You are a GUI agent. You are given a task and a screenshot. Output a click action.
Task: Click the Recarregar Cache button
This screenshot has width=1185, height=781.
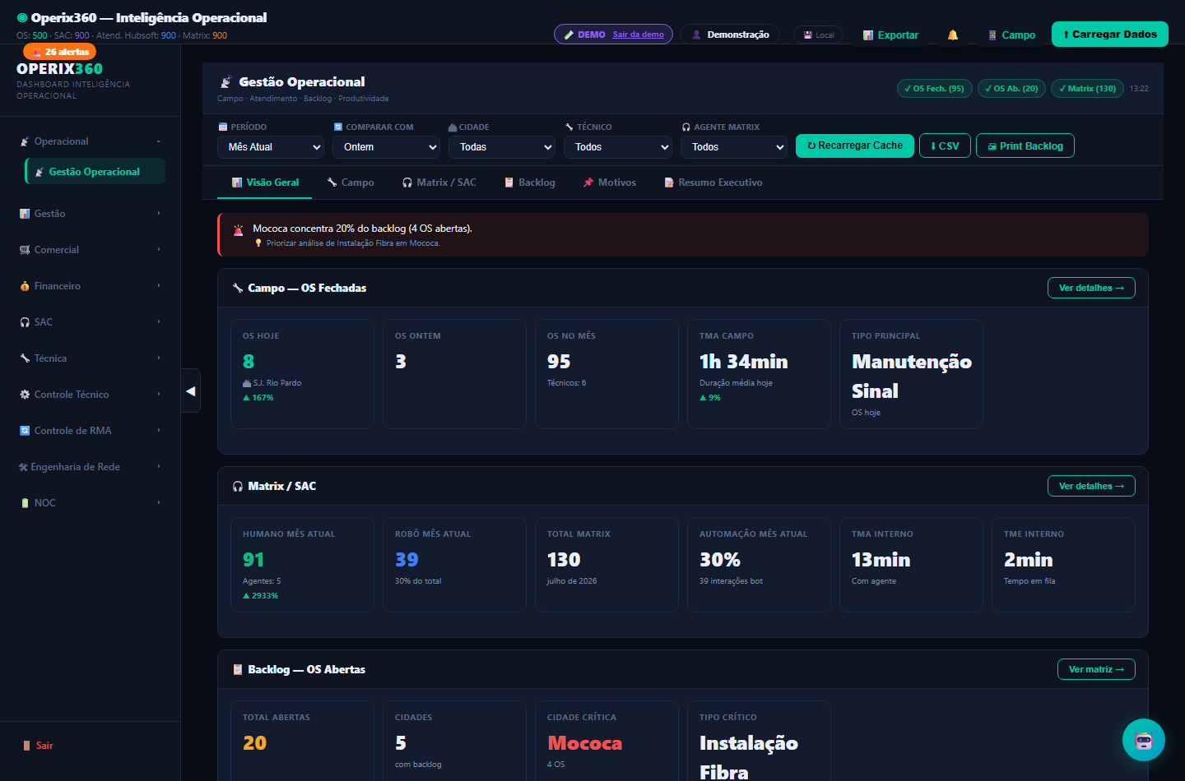(x=855, y=146)
